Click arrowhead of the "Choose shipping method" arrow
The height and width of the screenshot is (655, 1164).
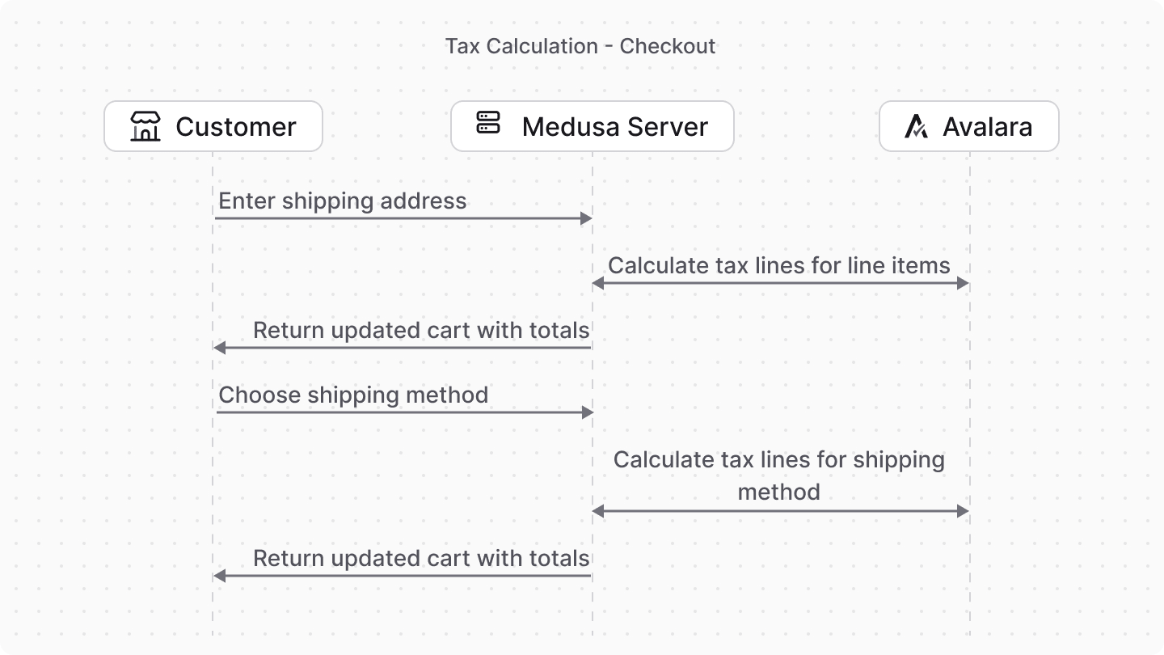pos(588,412)
